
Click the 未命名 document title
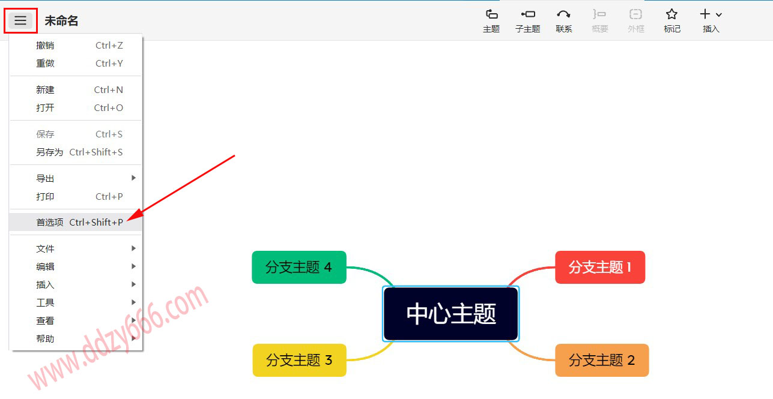click(x=61, y=21)
